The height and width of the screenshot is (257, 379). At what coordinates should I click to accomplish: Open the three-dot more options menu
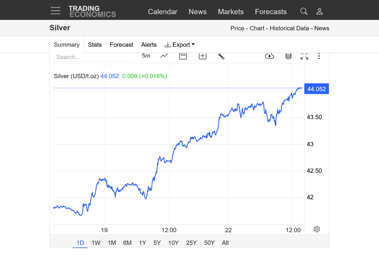coord(319,56)
